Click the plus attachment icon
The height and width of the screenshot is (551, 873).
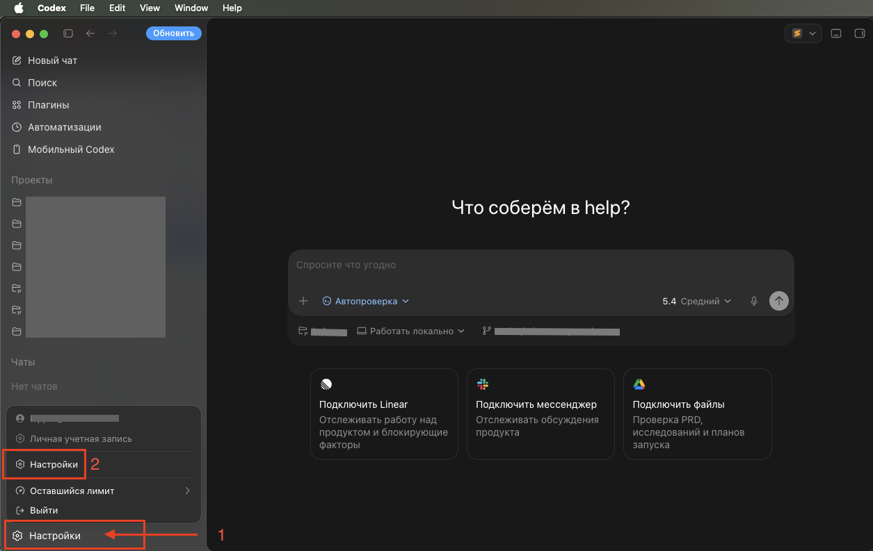[x=303, y=301]
